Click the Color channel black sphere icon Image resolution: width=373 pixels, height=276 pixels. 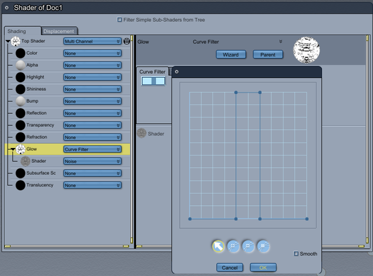tap(21, 53)
